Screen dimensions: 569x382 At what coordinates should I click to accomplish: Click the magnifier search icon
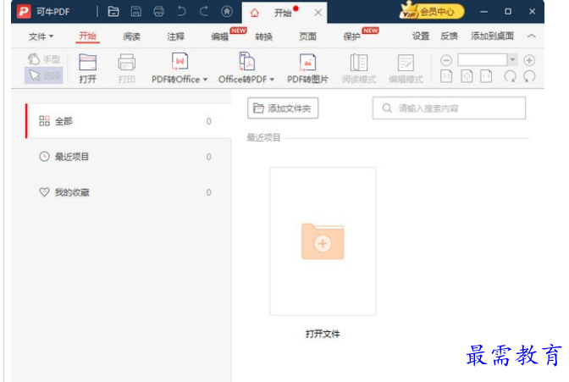point(387,108)
